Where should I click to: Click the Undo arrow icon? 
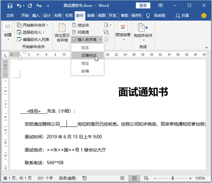click(x=19, y=6)
